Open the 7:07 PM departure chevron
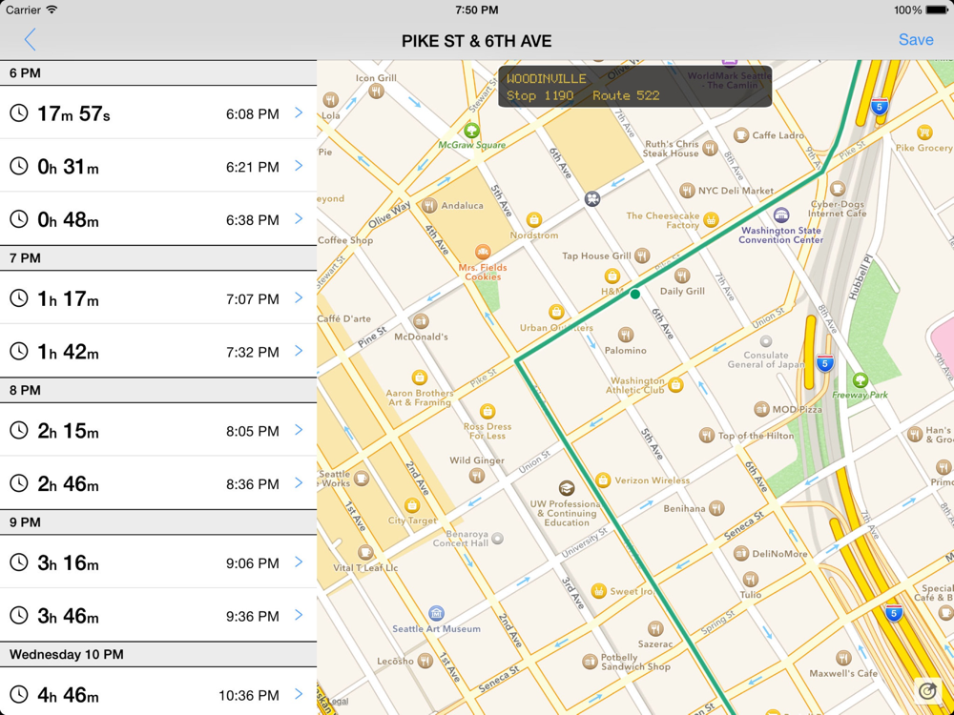954x715 pixels. (298, 297)
